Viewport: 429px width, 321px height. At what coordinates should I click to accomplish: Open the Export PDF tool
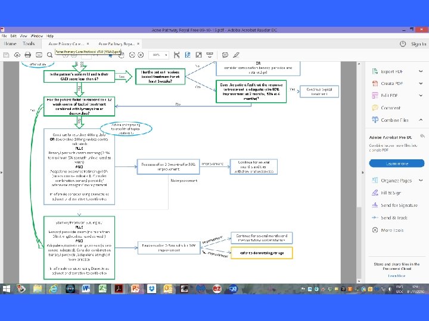[392, 71]
